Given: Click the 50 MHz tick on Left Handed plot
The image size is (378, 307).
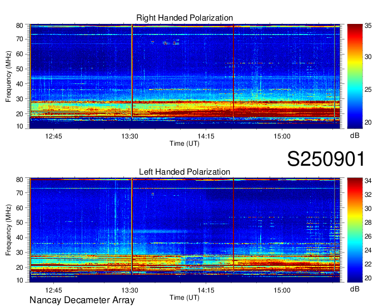Looking at the screenshot, I should pos(19,222).
